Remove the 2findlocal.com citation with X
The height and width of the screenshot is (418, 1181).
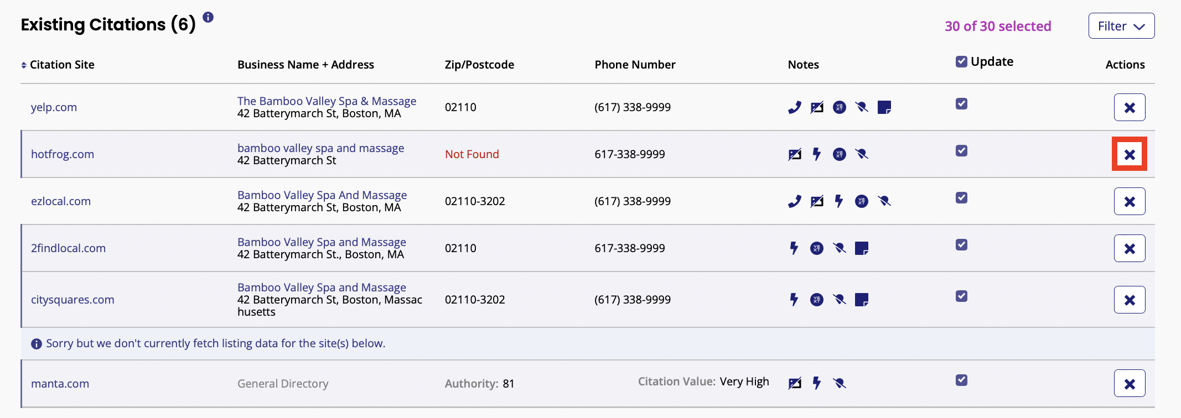point(1130,248)
